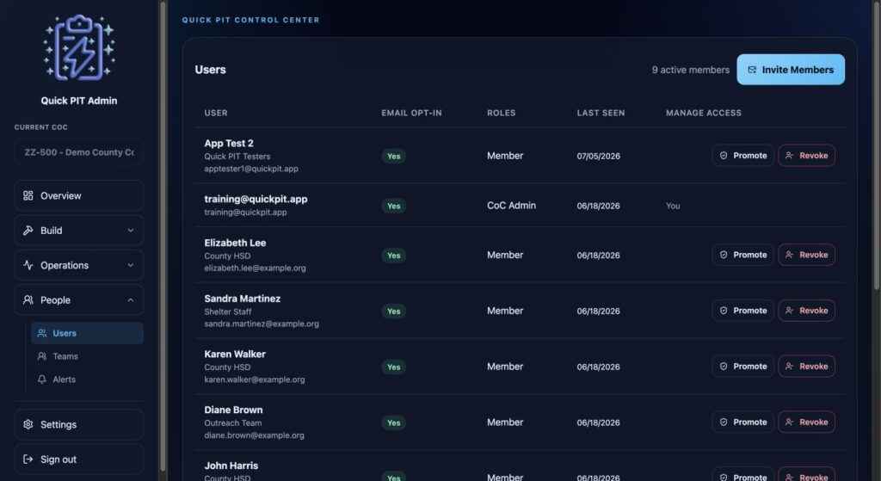Viewport: 881px width, 481px height.
Task: Click the envelope icon in Invite Members
Action: [x=752, y=70]
